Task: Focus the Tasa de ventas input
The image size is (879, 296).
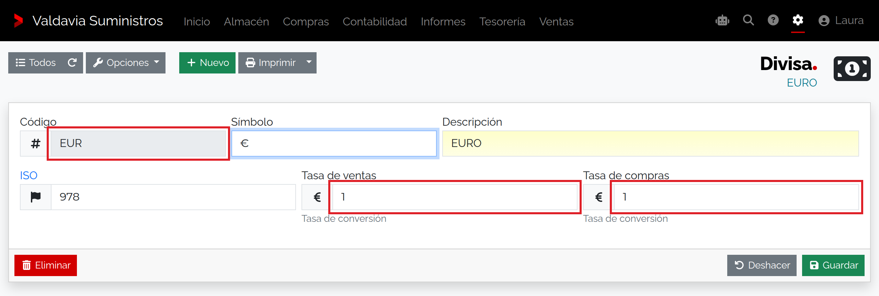Action: tap(455, 197)
